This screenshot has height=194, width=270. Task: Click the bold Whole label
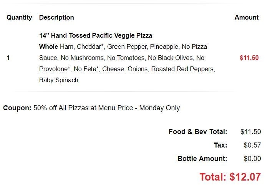coord(49,47)
